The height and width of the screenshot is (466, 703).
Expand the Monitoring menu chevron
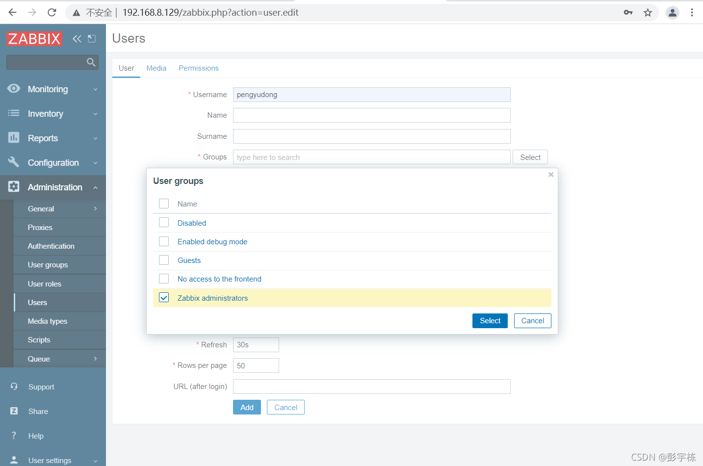click(x=96, y=89)
